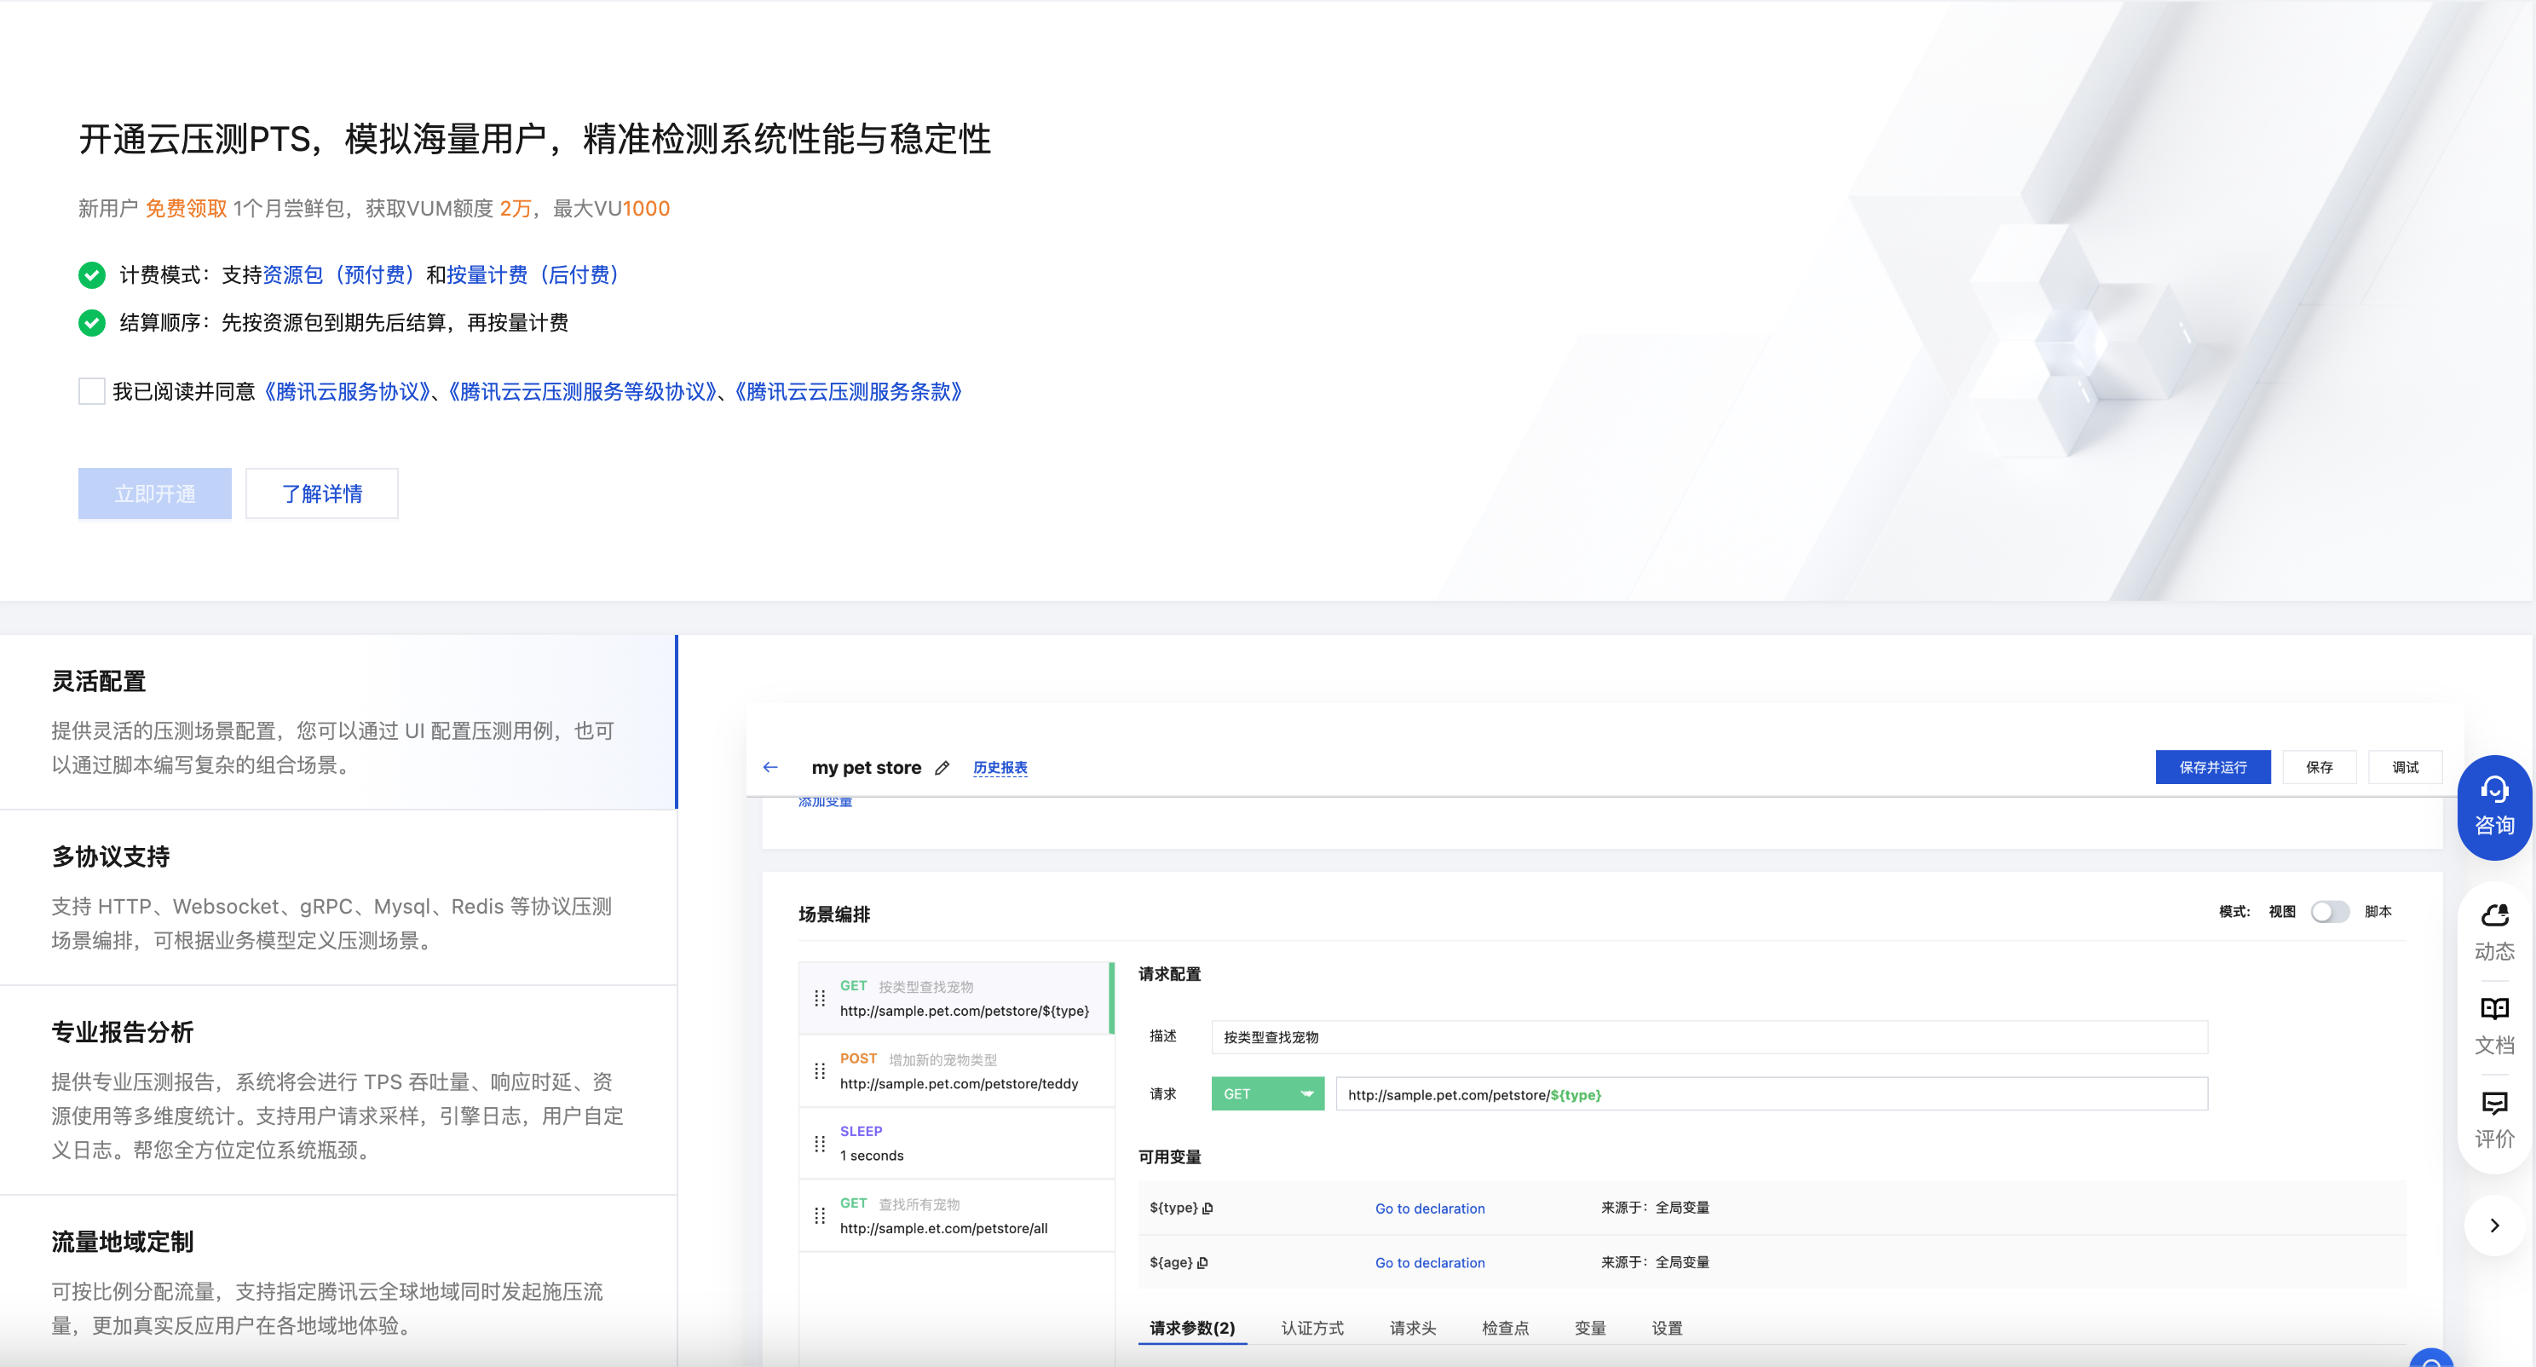Switch to the 请求头 tab
Screen dimensions: 2536x1367
coord(1413,1328)
